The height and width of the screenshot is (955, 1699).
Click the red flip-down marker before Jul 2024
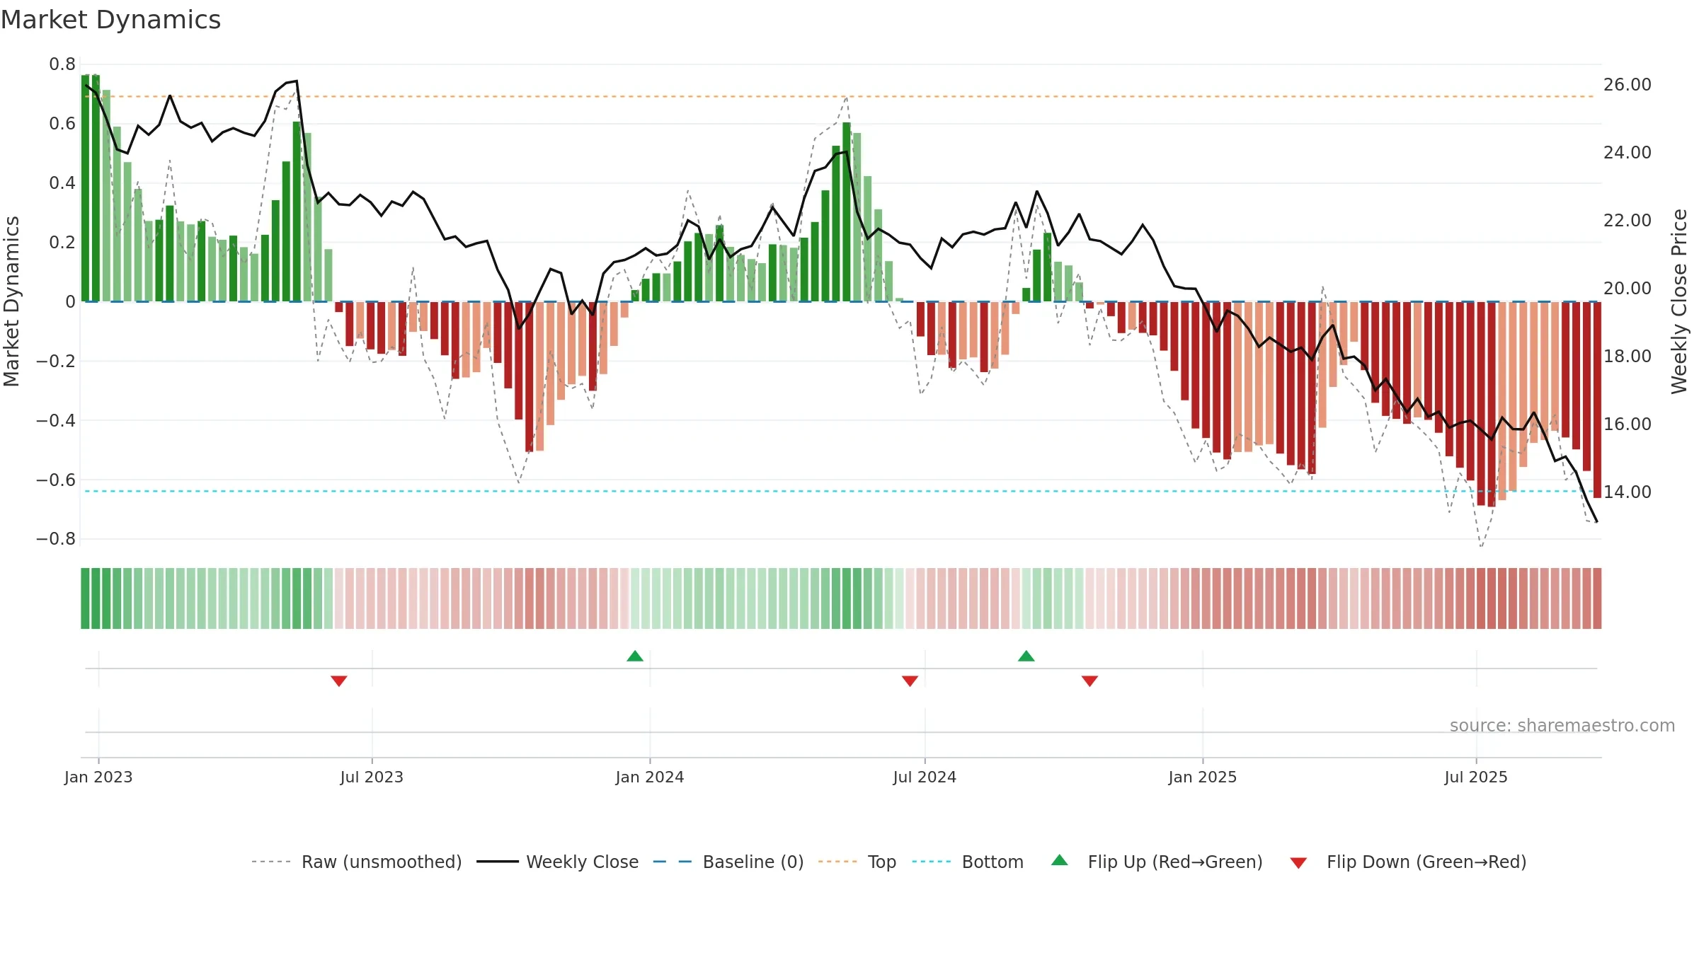pyautogui.click(x=910, y=681)
